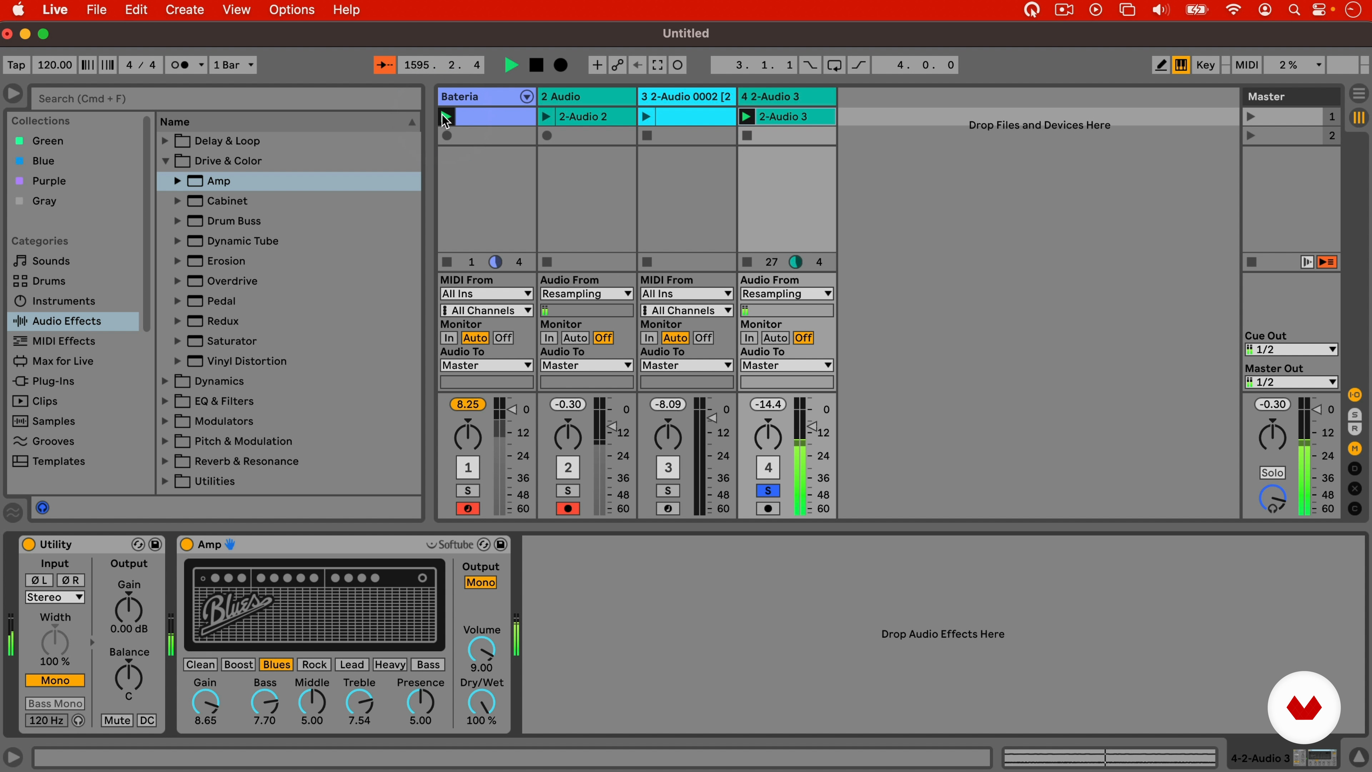Open the Instruments category
Image resolution: width=1372 pixels, height=772 pixels.
point(63,302)
